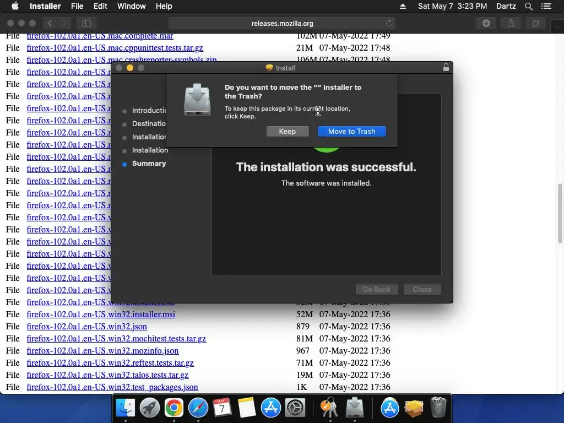Open firefox-102.0a1.en-US.win32.talos.tests.tar.gz link
Image resolution: width=564 pixels, height=423 pixels.
pos(107,375)
